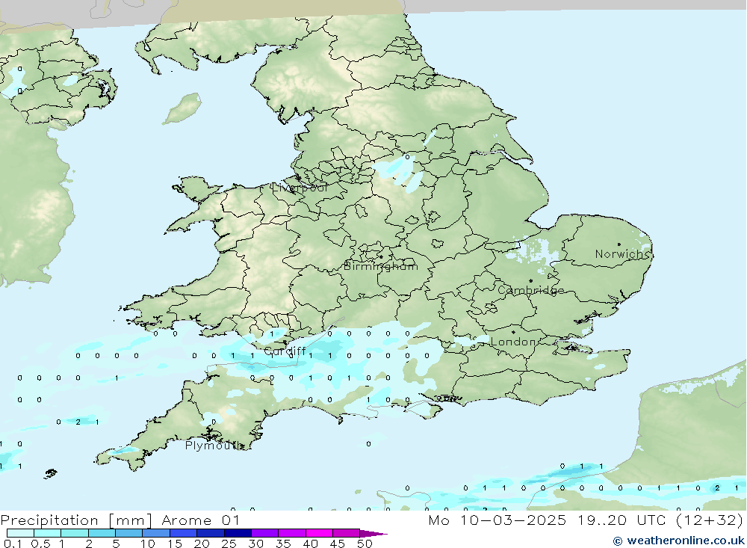Select the dark navy swatch between 25 and 30
Screen dimensions: 747x548
(x=238, y=533)
